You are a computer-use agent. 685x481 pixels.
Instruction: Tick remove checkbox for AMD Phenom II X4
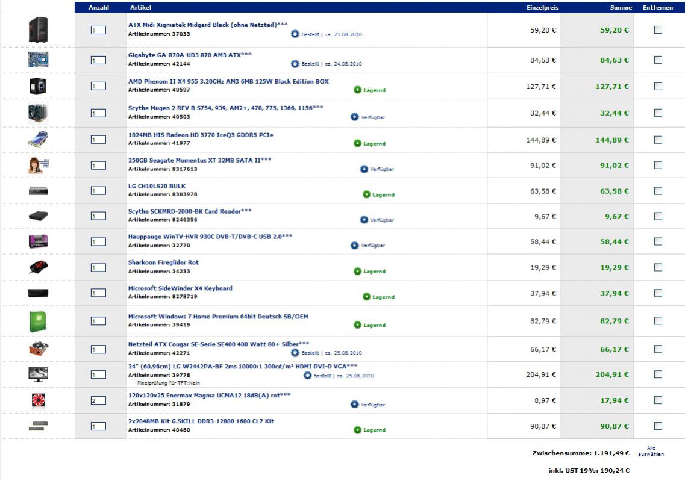point(658,87)
